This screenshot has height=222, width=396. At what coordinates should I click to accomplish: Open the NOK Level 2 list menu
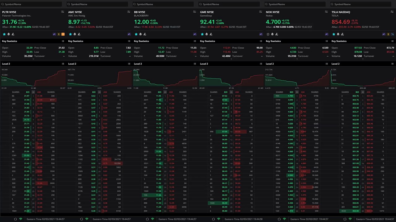point(326,64)
